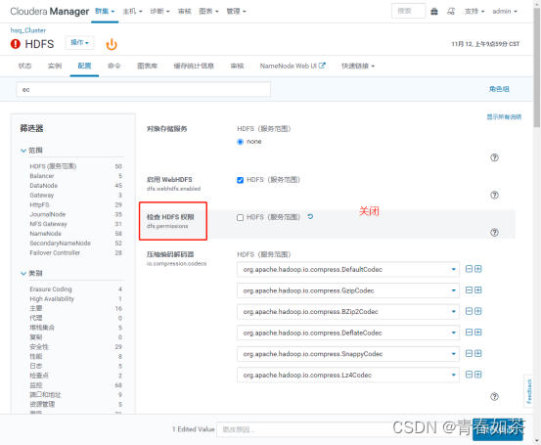
Task: Toggle the dfs.permissions HDFS checkbox
Action: tap(240, 217)
